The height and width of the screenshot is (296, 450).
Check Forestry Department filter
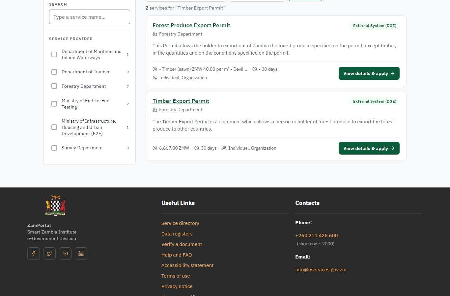[x=54, y=86]
